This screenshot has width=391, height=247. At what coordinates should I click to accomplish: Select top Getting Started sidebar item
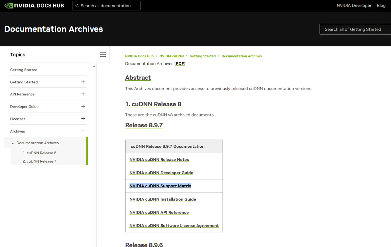click(x=24, y=70)
